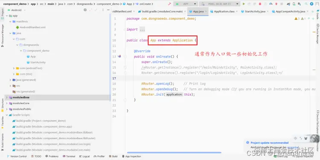This screenshot has height=160, width=320.
Task: Toggle the Resource Manager side tab
Action: [3, 35]
